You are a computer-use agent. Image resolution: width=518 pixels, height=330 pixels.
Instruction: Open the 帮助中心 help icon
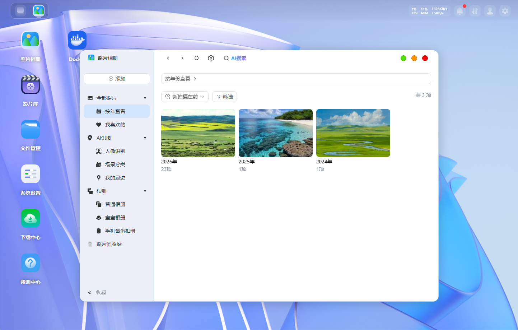click(31, 263)
